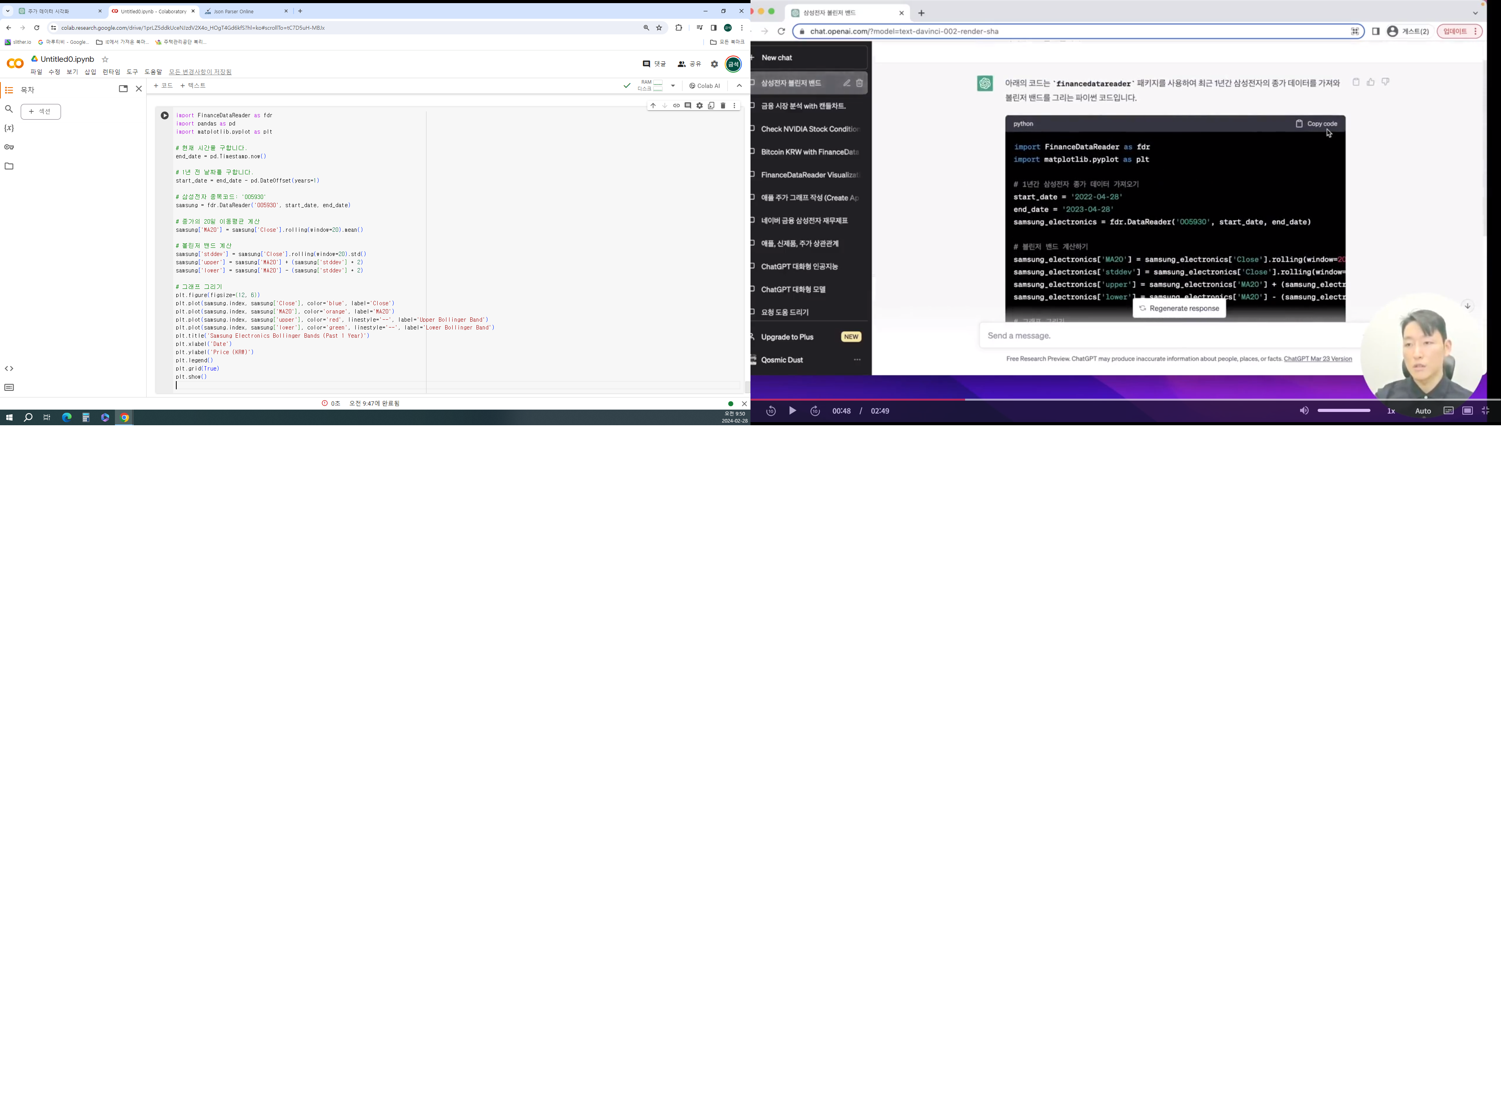Open Chrome extensions puzzle icon
Viewport: 1501px width, 1110px height.
pos(679,28)
